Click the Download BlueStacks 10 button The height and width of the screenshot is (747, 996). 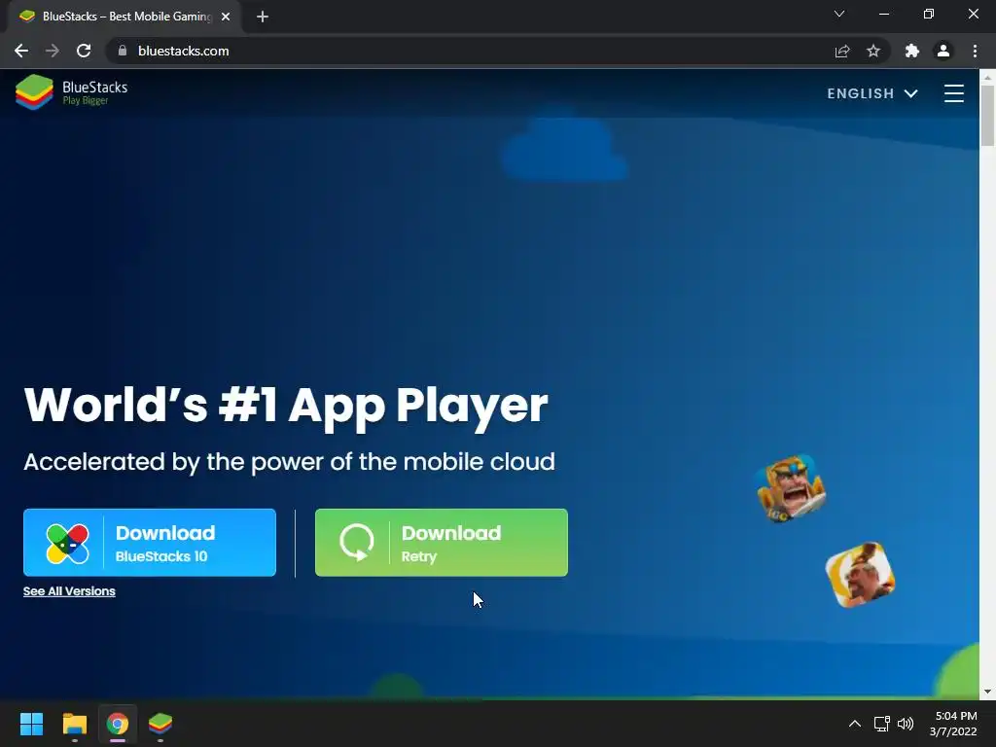[x=149, y=543]
